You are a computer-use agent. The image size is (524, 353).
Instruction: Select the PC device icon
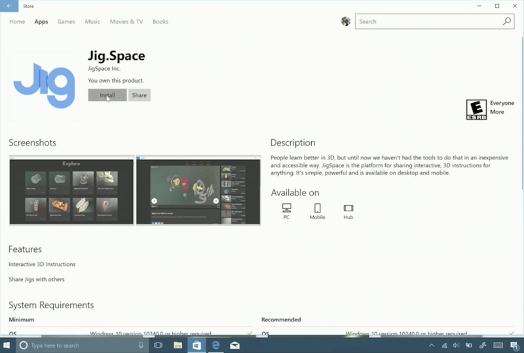[x=286, y=208]
